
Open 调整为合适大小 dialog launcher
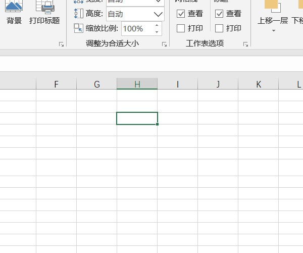(x=164, y=45)
